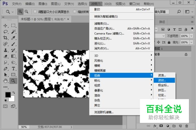
Task: Expand the 模糊 filter submenu
Action: click(x=122, y=65)
